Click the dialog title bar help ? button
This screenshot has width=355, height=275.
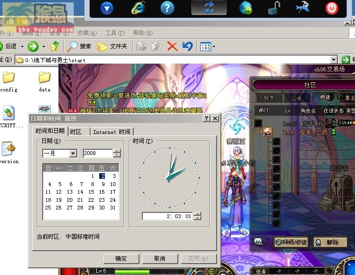[206, 119]
